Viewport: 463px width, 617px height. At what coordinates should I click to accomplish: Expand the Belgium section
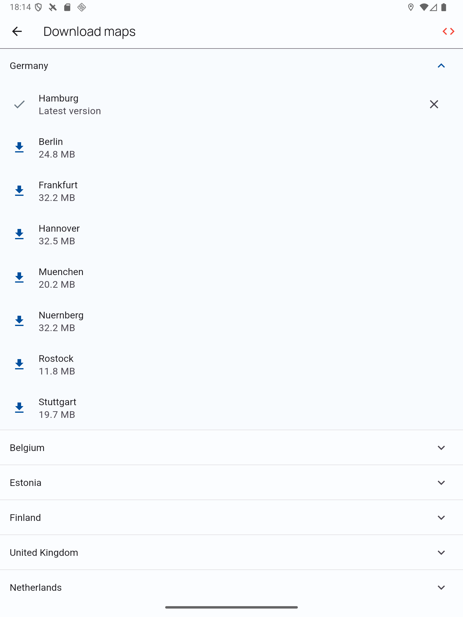(441, 448)
